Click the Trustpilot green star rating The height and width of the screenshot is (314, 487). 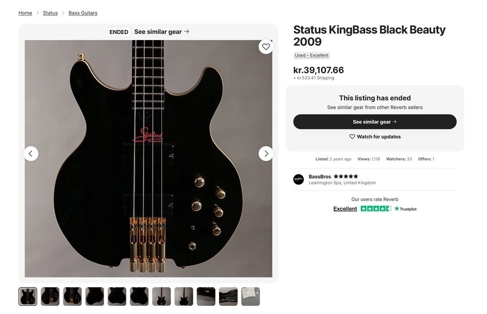tap(375, 209)
